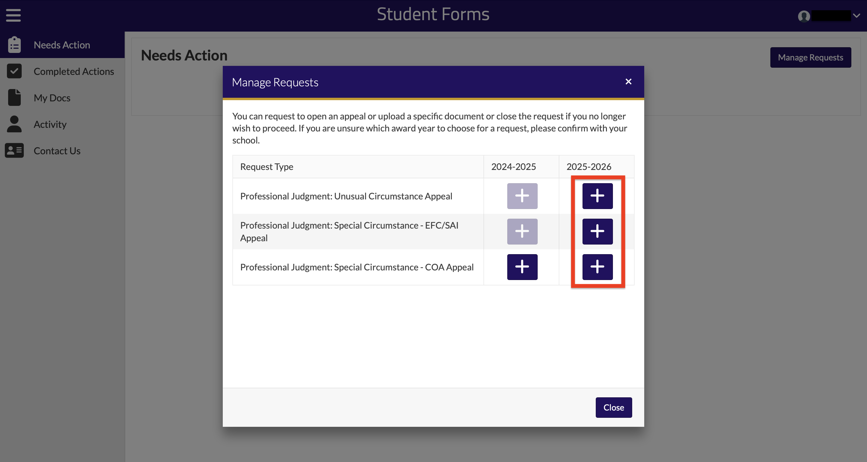Click the Contact Us card icon
The height and width of the screenshot is (462, 867).
[14, 151]
